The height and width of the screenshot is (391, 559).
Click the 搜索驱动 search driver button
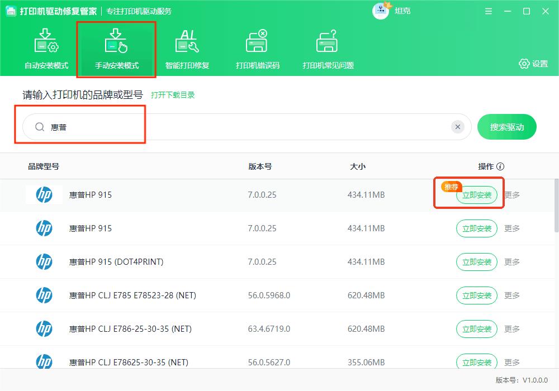pyautogui.click(x=506, y=127)
